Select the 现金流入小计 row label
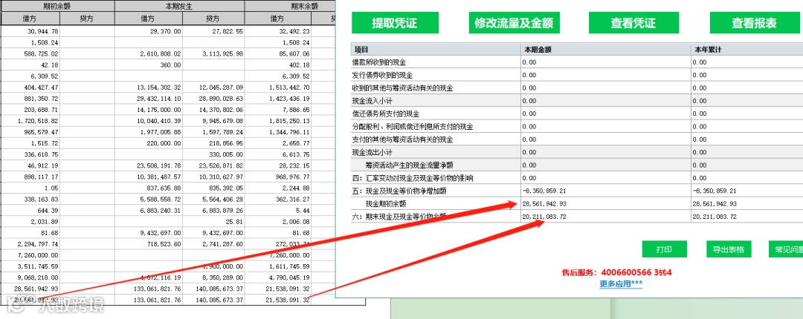Viewport: 803px width, 319px height. (371, 101)
